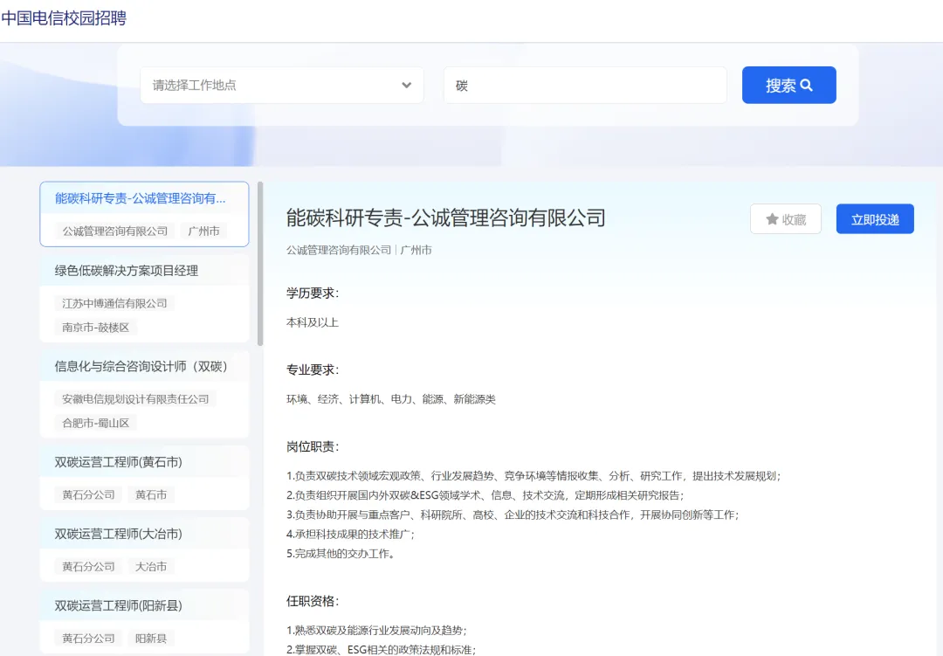Click the 江苏中博通信有限公司 company tag
Viewport: 943px width, 656px height.
(115, 303)
